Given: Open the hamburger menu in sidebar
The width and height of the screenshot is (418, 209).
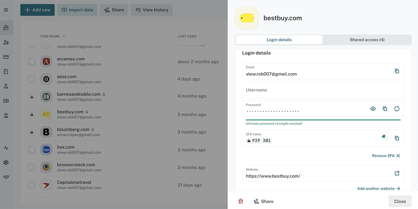Looking at the screenshot, I should (6, 10).
